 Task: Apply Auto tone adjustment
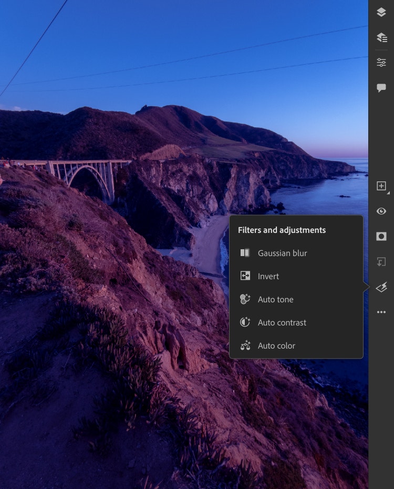click(x=275, y=300)
